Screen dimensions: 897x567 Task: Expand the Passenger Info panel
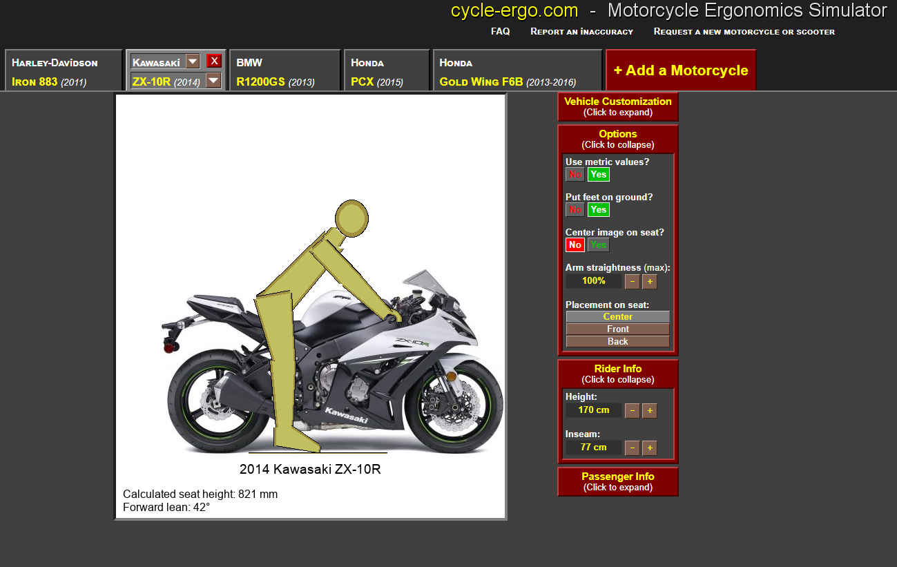click(618, 481)
